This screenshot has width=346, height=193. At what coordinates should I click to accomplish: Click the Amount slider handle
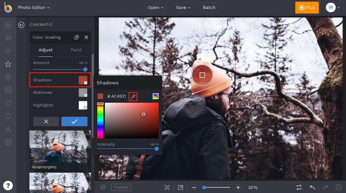tap(85, 69)
